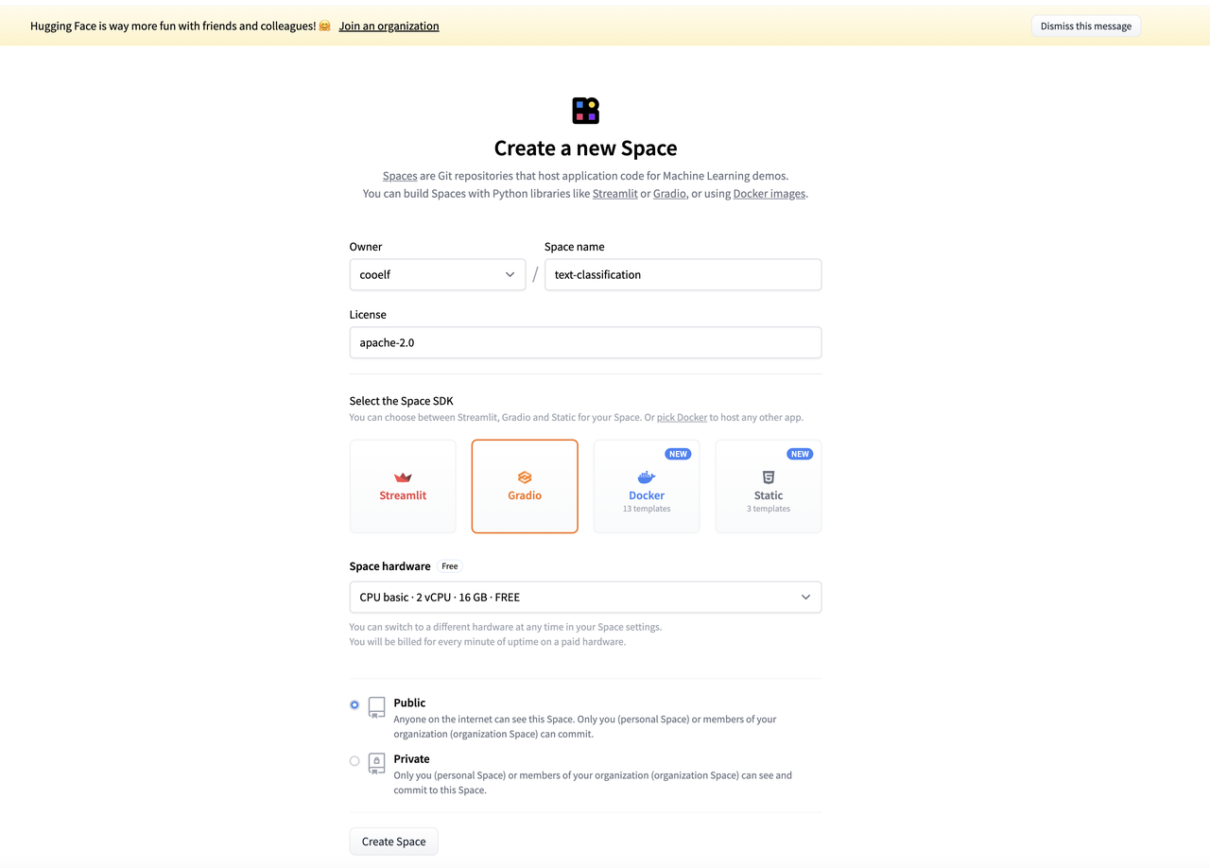The image size is (1210, 868).
Task: Click the Private locked repository icon
Action: point(376,763)
